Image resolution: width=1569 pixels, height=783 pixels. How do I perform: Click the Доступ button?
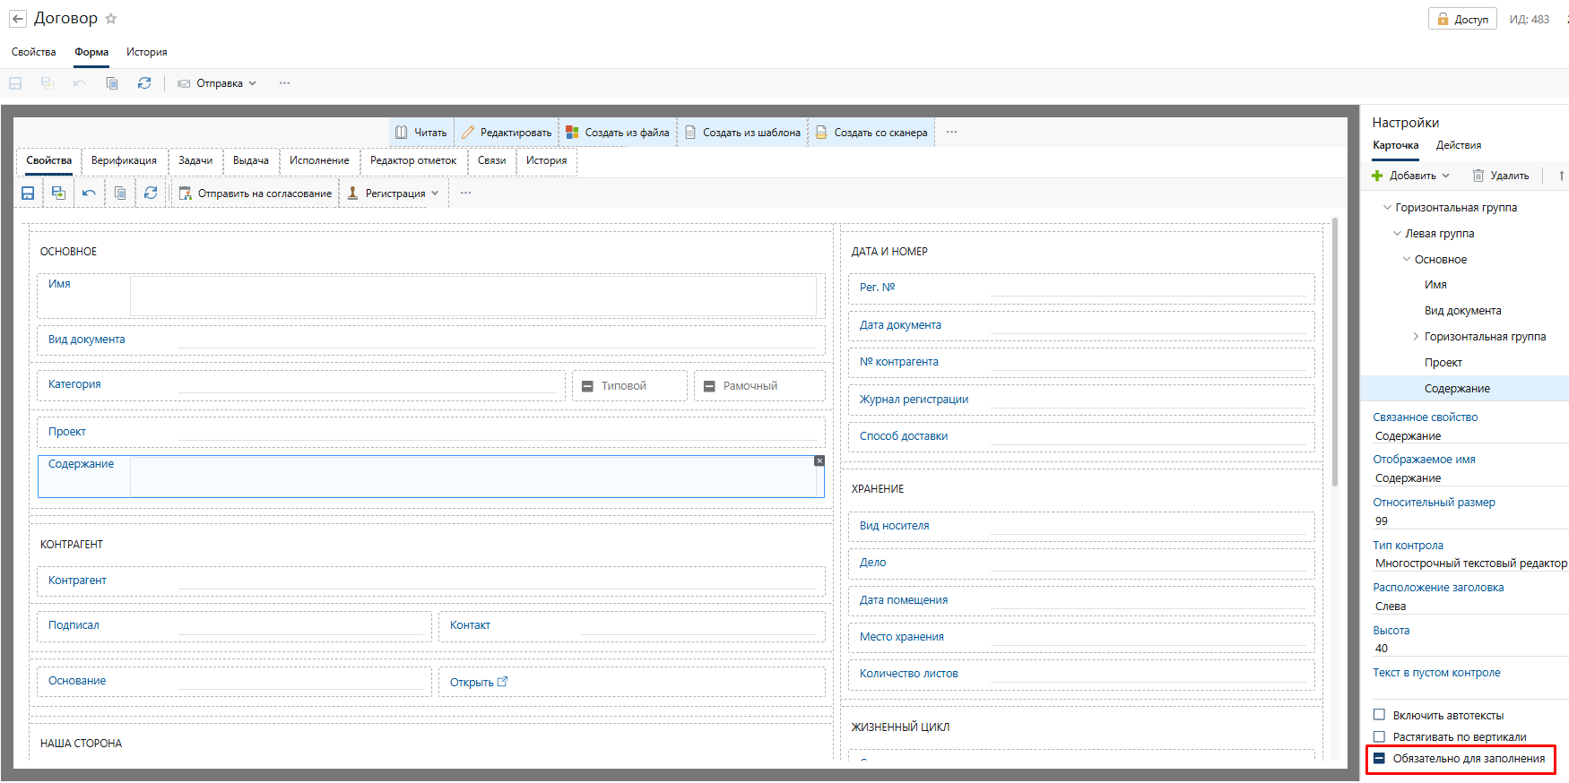(1461, 19)
